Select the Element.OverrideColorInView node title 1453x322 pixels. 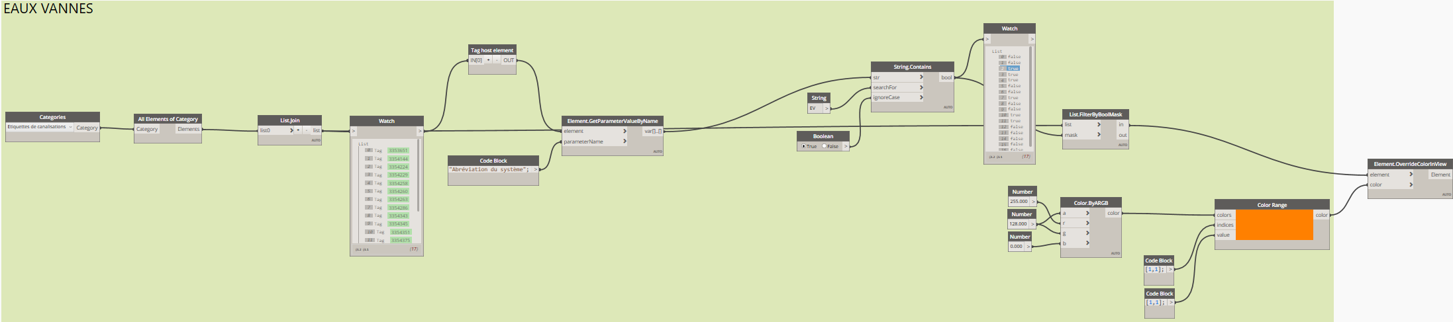[1409, 164]
